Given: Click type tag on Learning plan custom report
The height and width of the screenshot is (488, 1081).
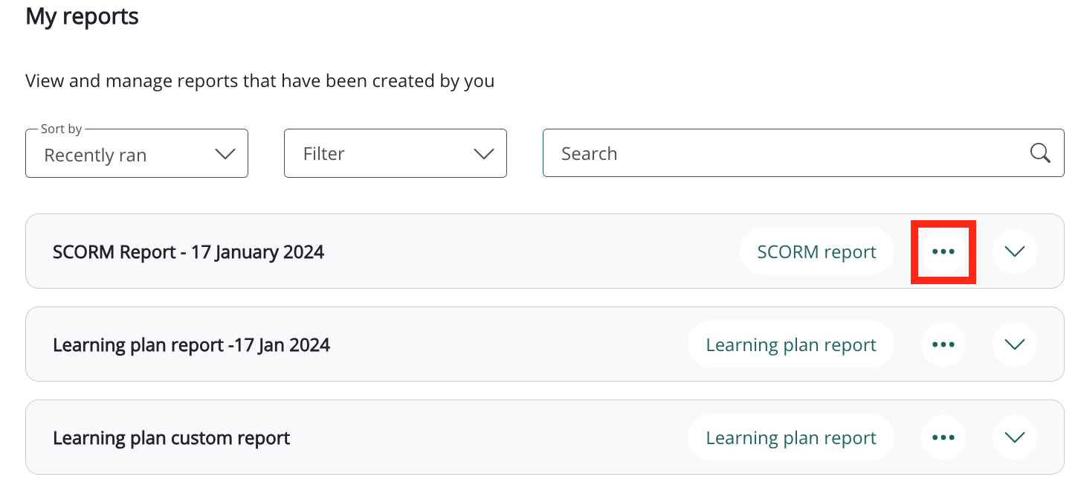Looking at the screenshot, I should [x=790, y=438].
